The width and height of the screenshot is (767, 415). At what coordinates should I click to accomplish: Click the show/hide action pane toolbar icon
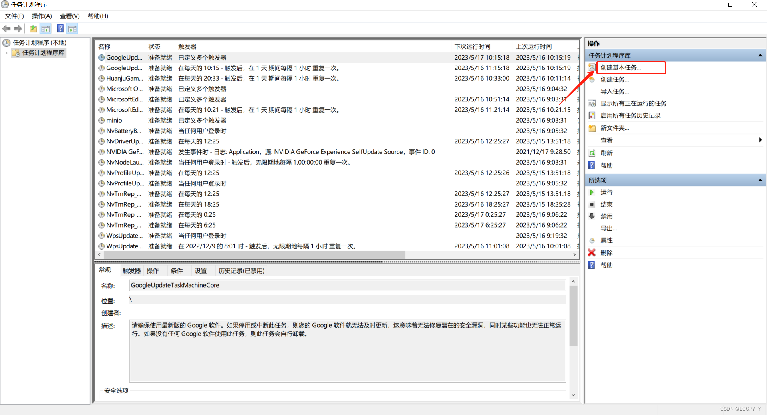pos(72,29)
